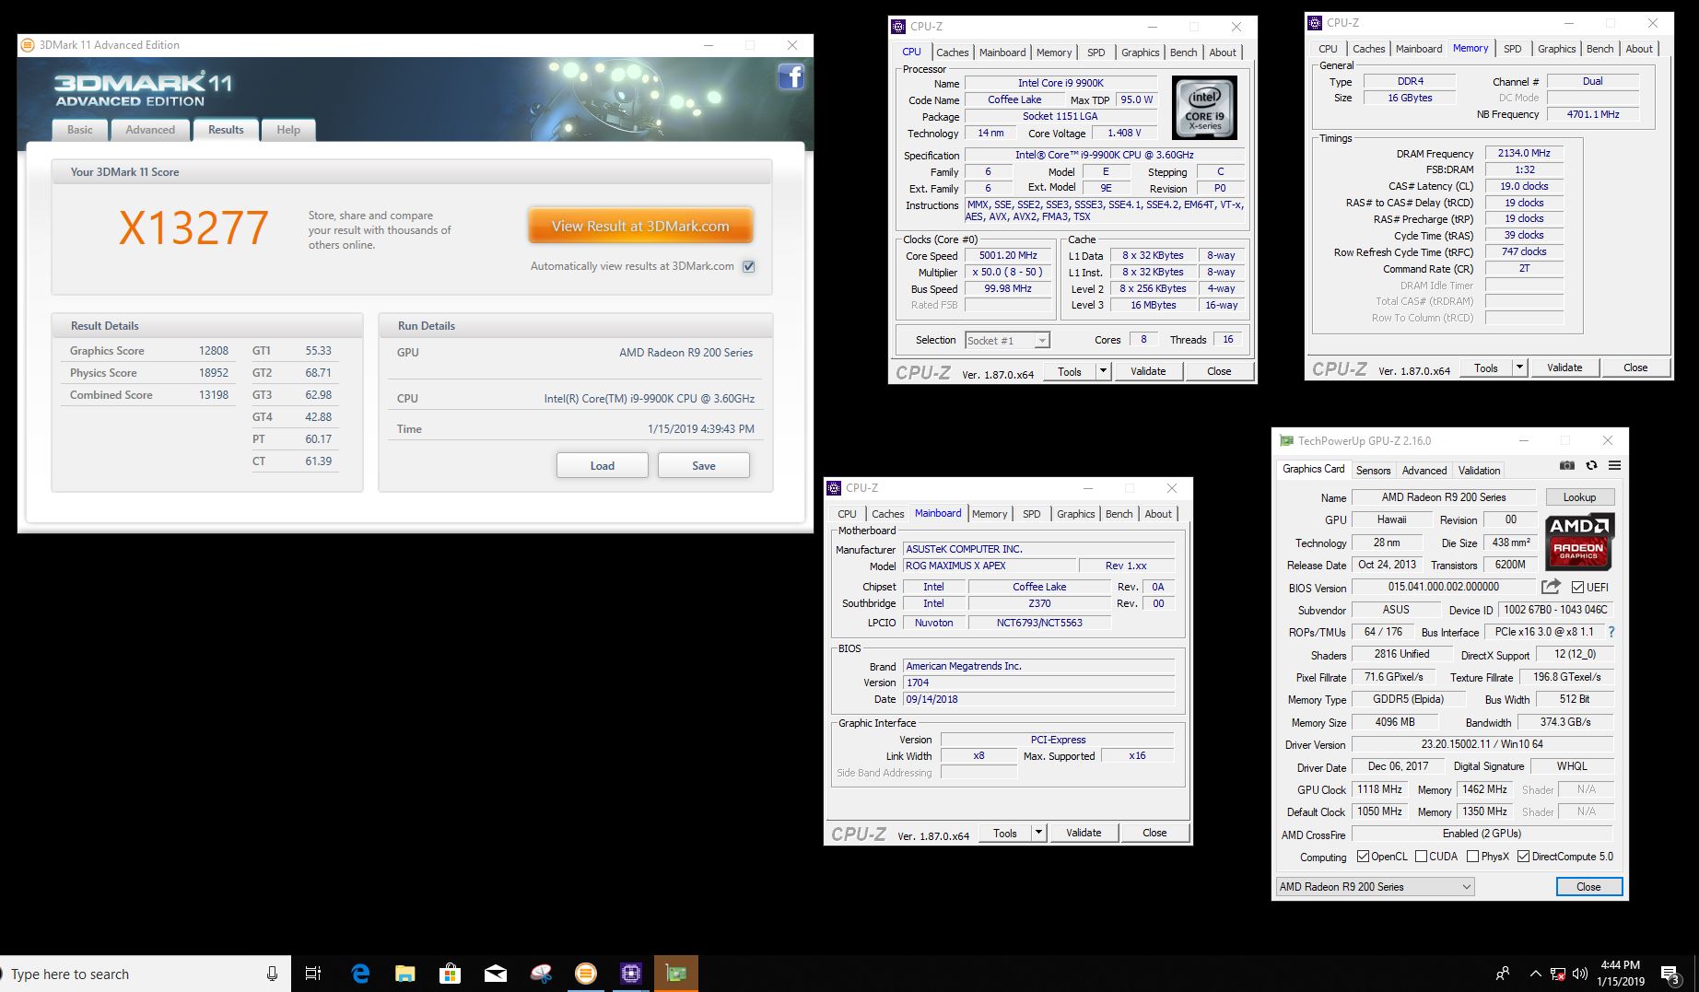The image size is (1699, 992).
Task: Switch to the Advanced tab in 3DMark 11
Action: [x=150, y=130]
